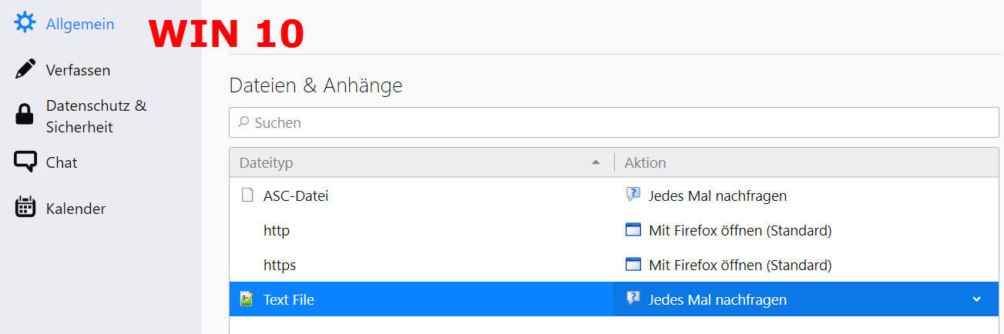This screenshot has height=334, width=1004.
Task: Open the Verfassen settings section
Action: tap(78, 70)
